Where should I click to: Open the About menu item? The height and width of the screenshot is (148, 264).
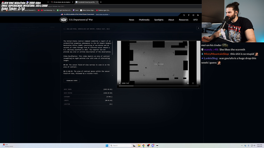(171, 20)
